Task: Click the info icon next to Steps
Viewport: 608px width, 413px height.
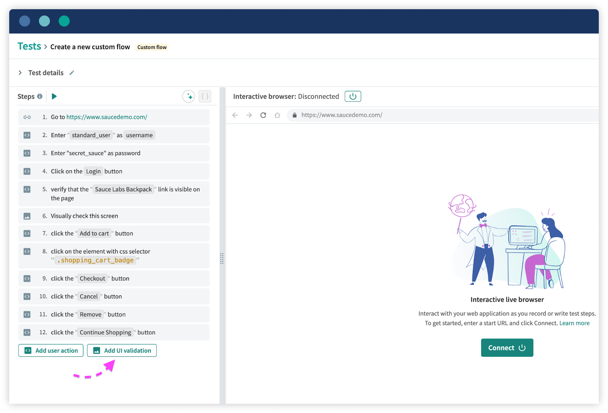Action: tap(41, 96)
